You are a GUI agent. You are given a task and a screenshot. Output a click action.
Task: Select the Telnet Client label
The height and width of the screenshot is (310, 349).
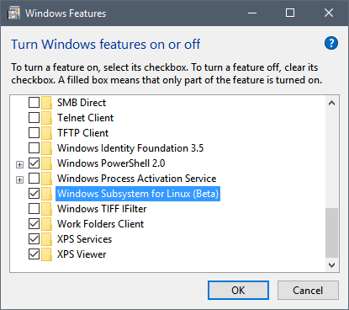pyautogui.click(x=86, y=118)
